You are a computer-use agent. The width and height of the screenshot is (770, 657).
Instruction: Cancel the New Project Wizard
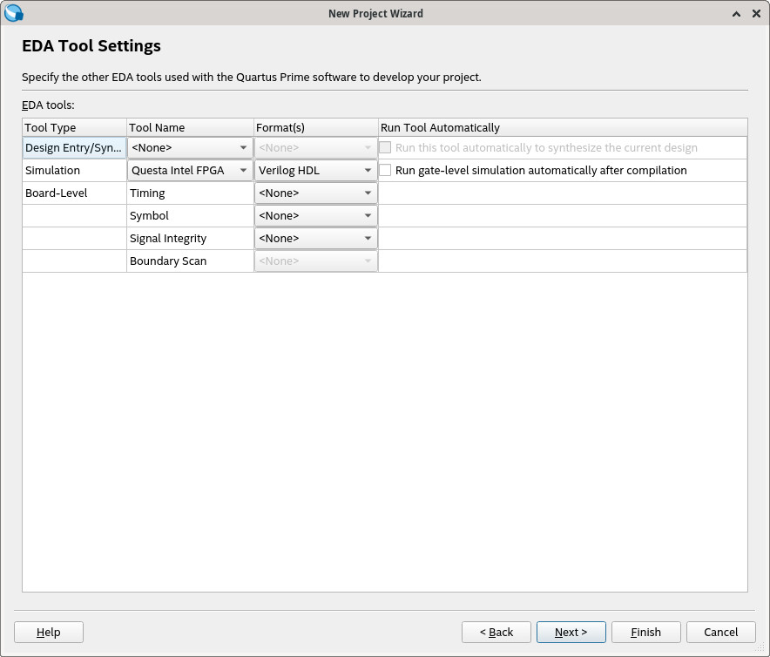721,632
